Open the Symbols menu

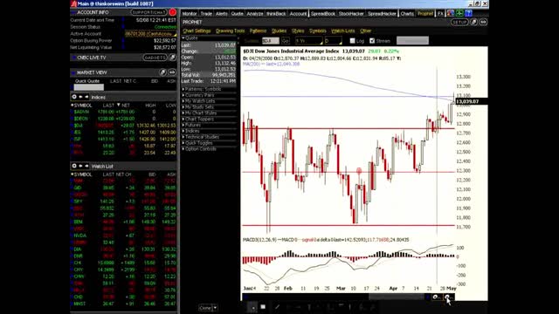click(x=317, y=31)
